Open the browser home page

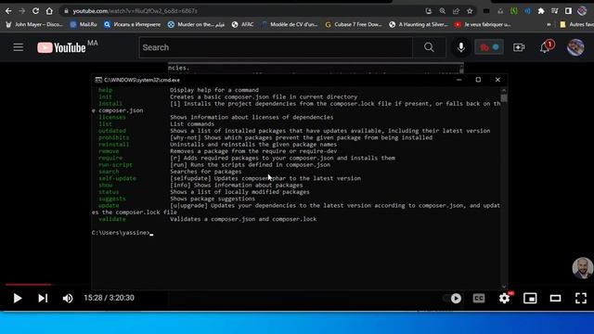(x=49, y=11)
